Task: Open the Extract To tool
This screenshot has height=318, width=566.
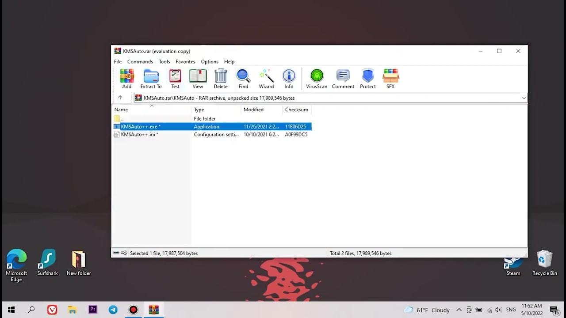Action: (x=151, y=79)
